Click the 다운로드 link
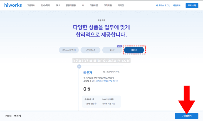This screenshot has height=121, width=203. pyautogui.click(x=177, y=6)
